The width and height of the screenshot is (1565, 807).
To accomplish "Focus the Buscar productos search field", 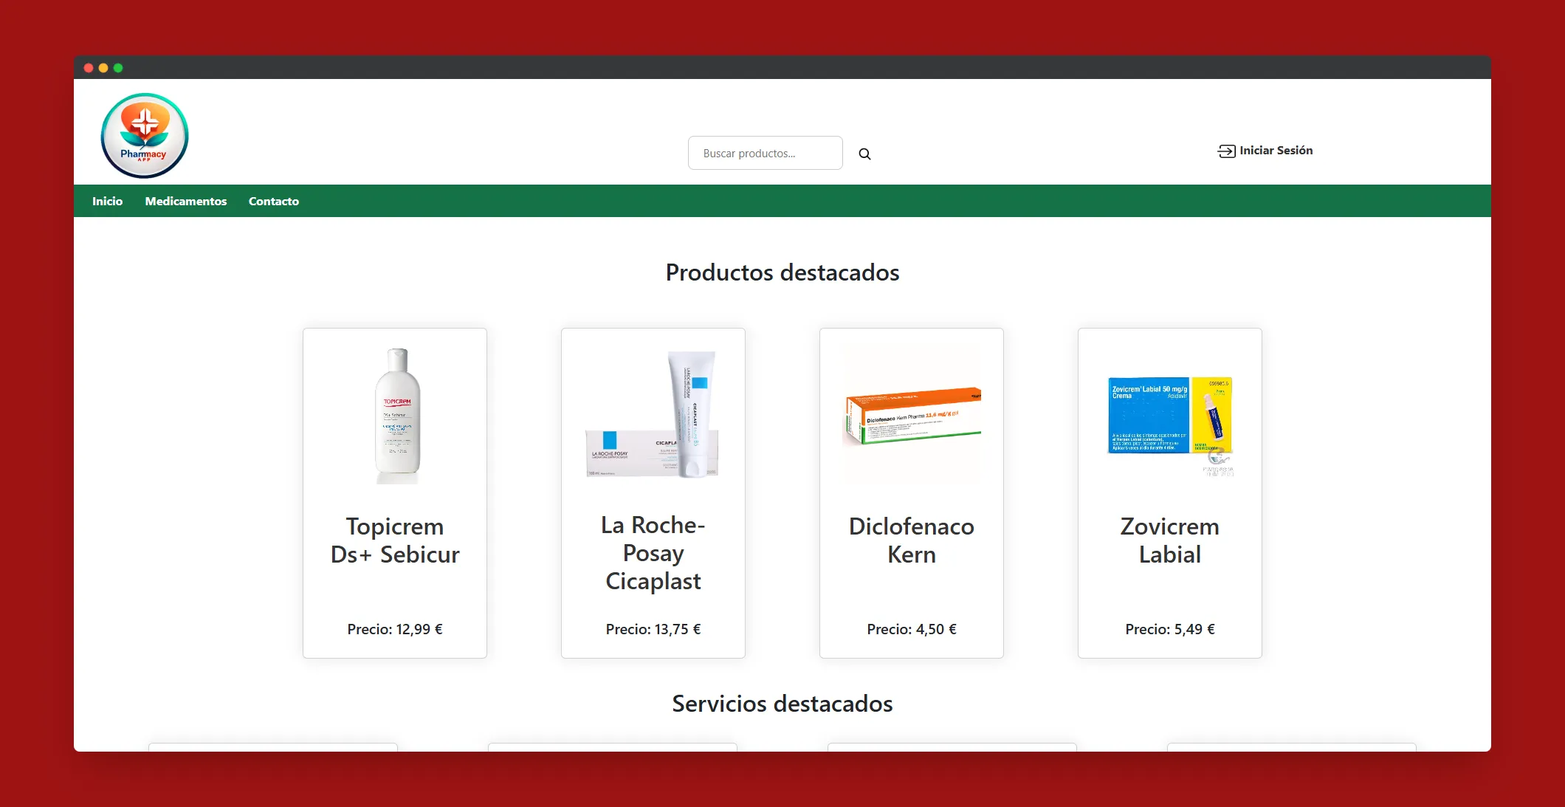I will pos(765,153).
